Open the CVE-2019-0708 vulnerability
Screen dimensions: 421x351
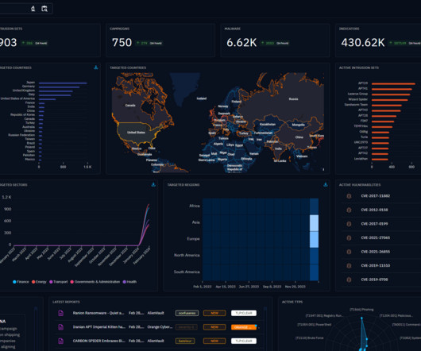pyautogui.click(x=374, y=280)
